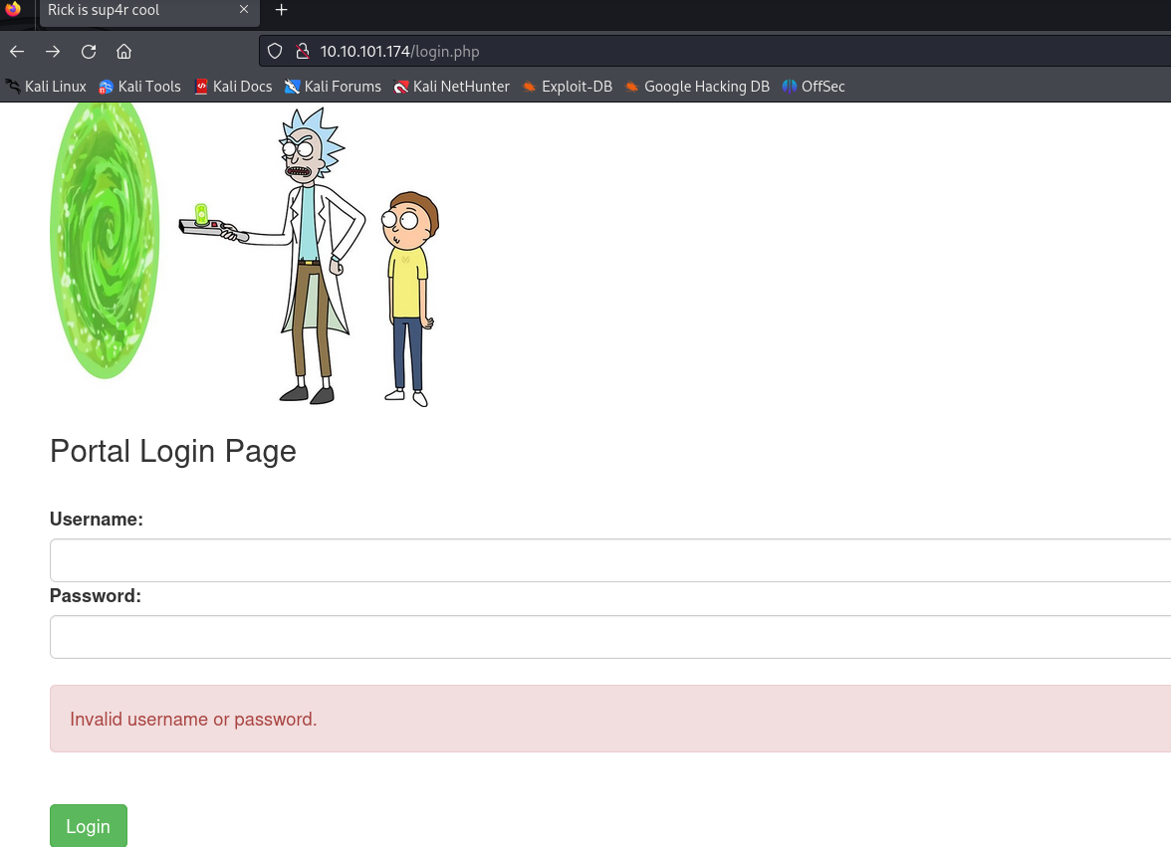
Task: Open the Google Hacking DB bookmark
Action: 697,87
